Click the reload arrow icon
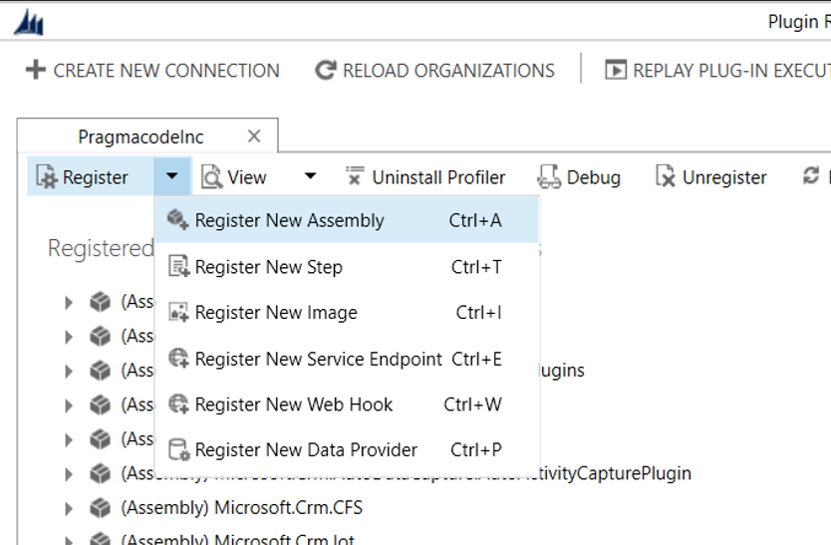This screenshot has width=831, height=545. 325,70
